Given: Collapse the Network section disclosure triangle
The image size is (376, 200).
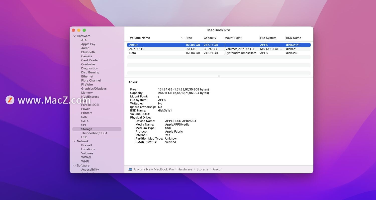Looking at the screenshot, I should click(74, 141).
